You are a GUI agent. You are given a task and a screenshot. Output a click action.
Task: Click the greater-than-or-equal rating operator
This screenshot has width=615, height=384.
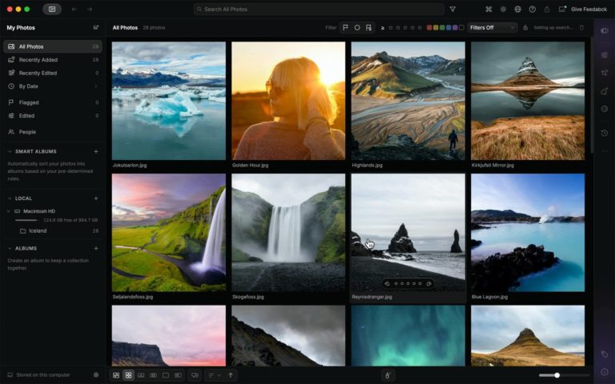(383, 28)
